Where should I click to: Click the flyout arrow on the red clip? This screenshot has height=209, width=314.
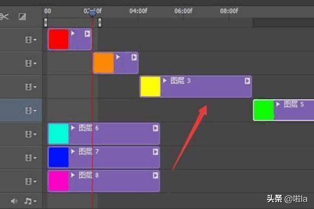(87, 33)
